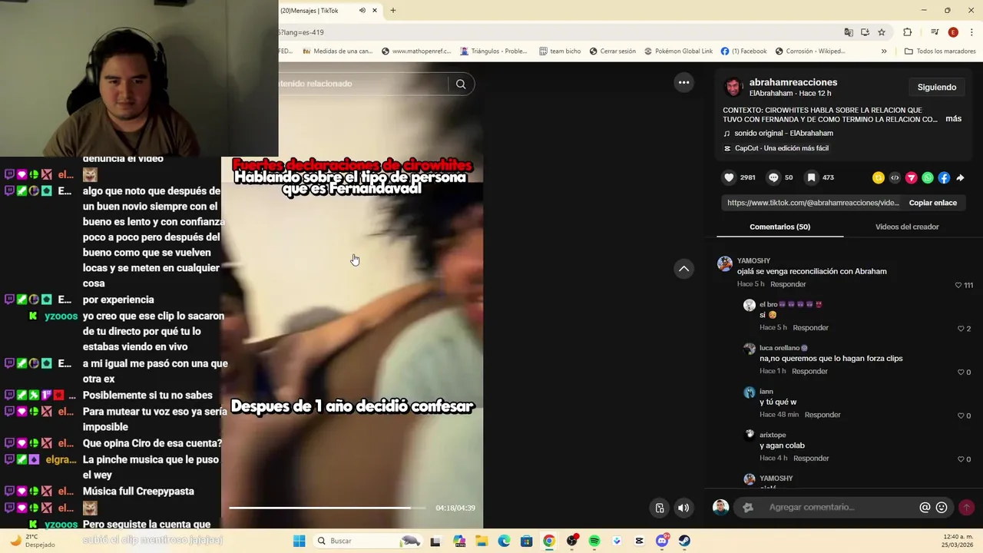The height and width of the screenshot is (553, 983).
Task: Click the Windows taskbar 'Buscar' search box
Action: (366, 541)
